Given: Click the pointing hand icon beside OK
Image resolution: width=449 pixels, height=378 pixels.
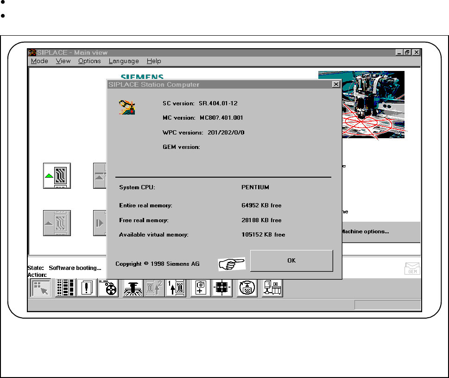Looking at the screenshot, I should [x=232, y=263].
